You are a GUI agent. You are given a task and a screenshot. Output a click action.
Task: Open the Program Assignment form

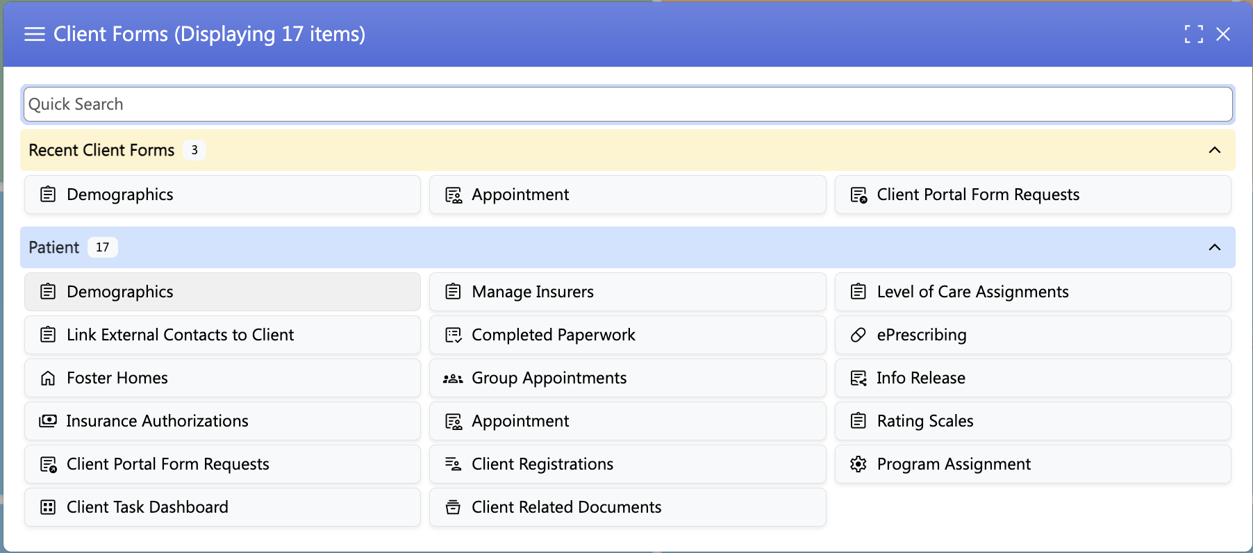pyautogui.click(x=1033, y=464)
